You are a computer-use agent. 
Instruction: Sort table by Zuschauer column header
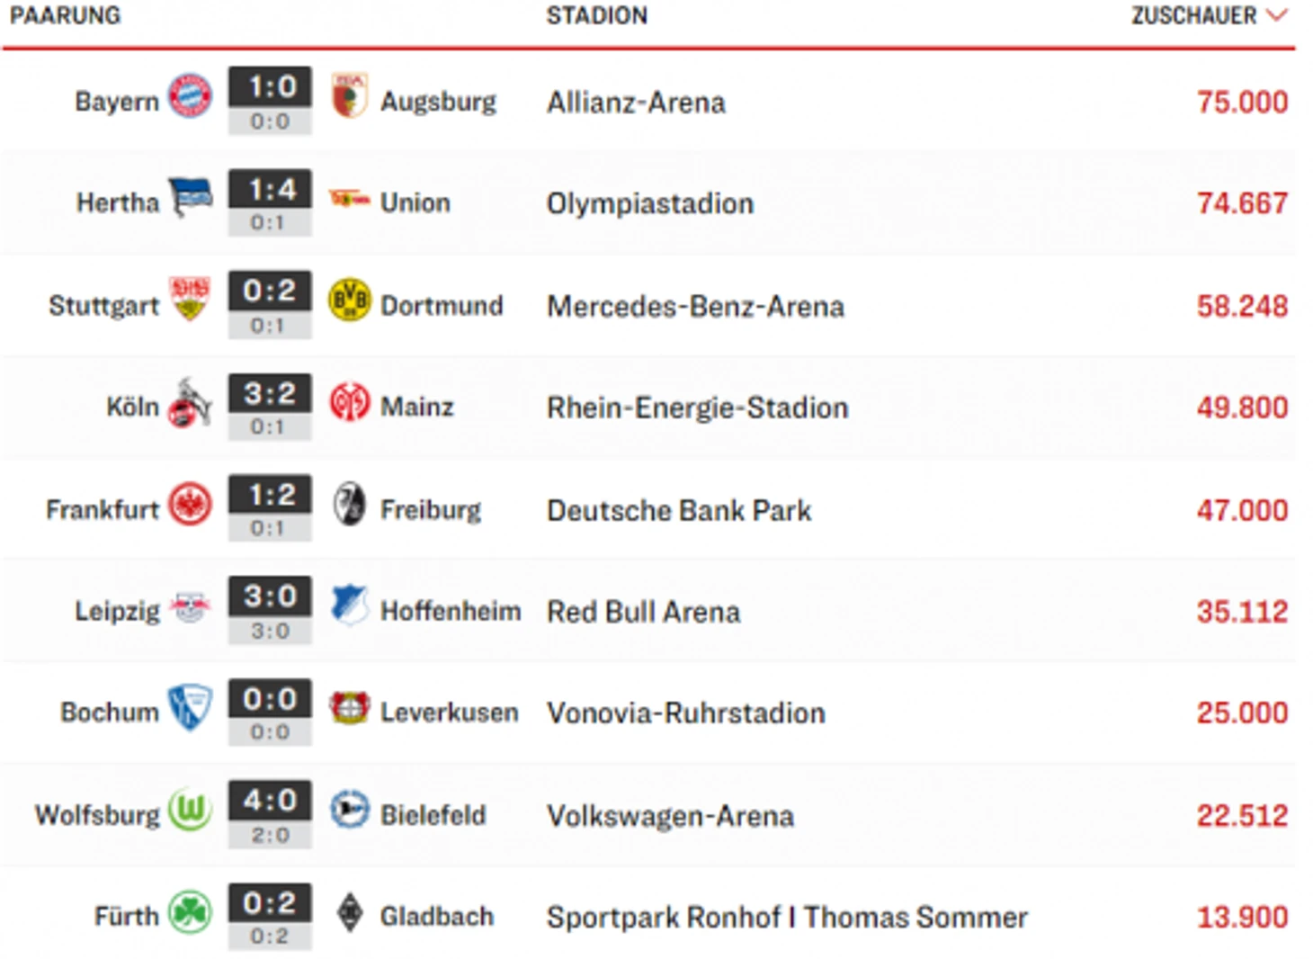pos(1193,16)
